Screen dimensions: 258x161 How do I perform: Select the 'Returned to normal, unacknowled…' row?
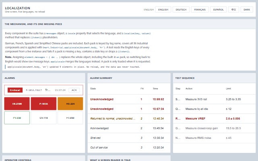[129, 118]
